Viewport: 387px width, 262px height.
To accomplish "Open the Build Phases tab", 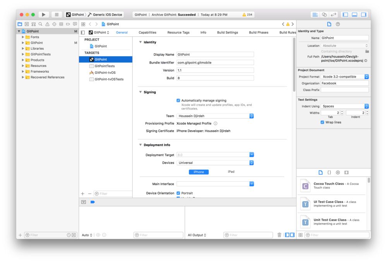I will 259,32.
